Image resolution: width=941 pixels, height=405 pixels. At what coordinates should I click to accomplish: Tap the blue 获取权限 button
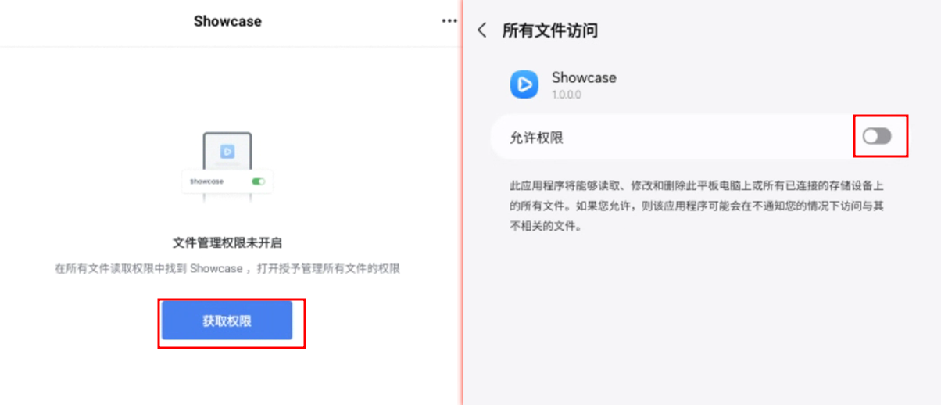227,321
